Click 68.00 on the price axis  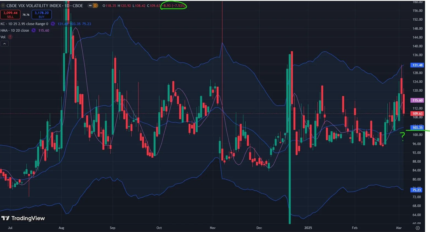(417, 206)
